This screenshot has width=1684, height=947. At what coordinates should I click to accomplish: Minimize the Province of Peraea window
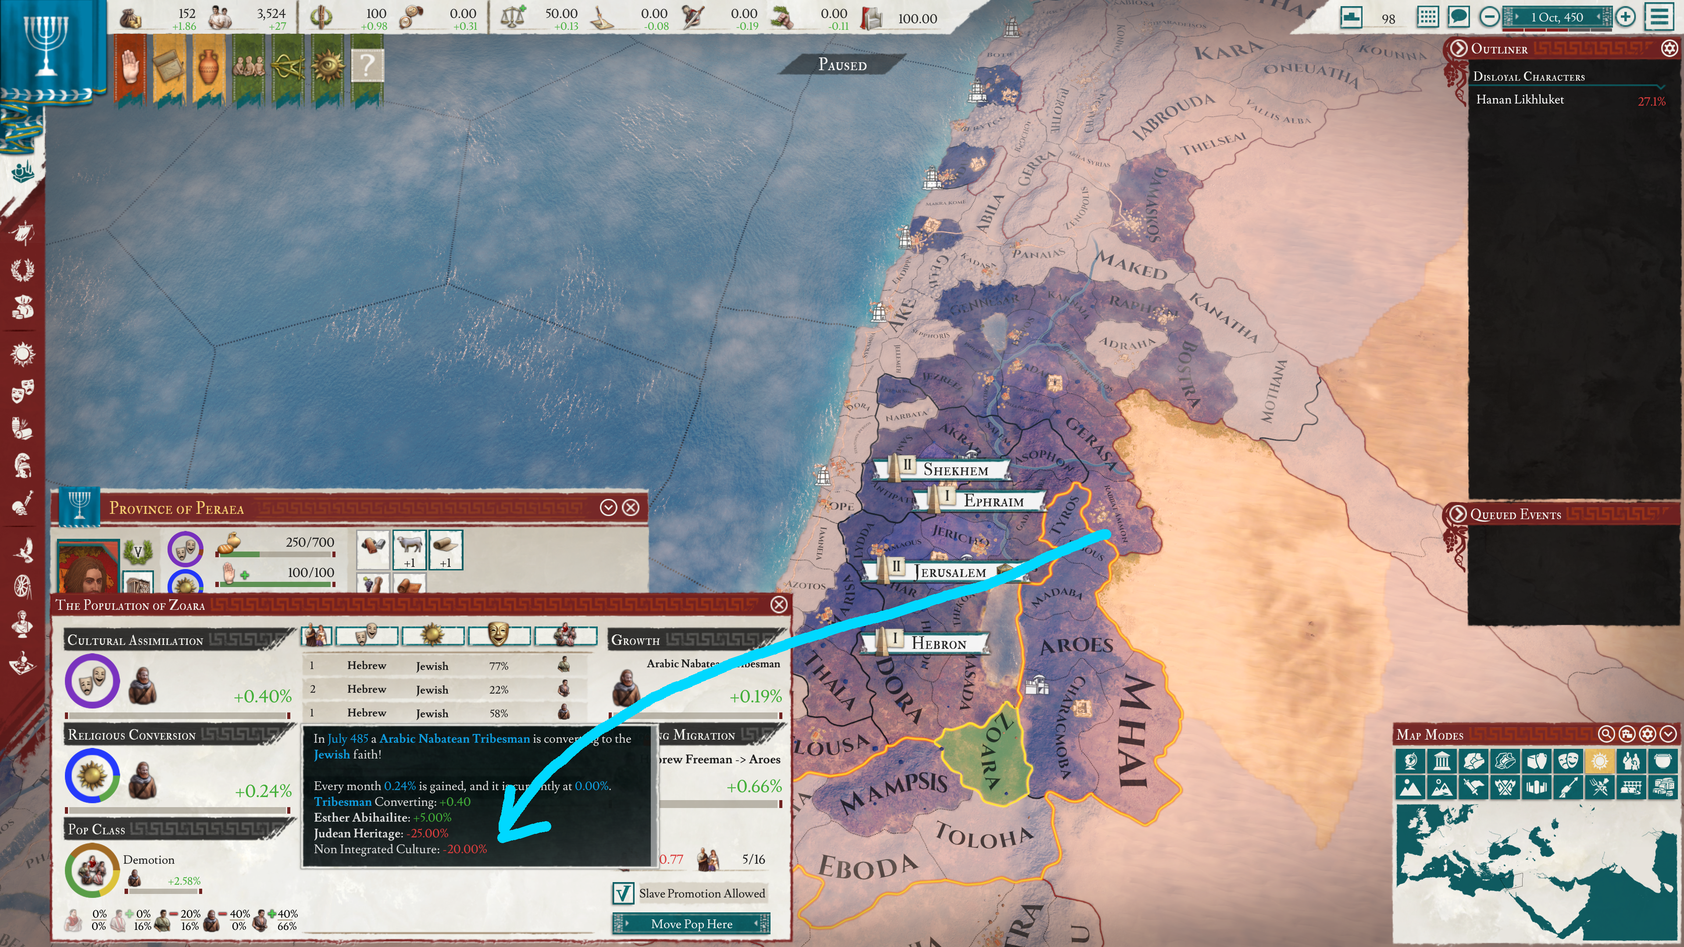tap(608, 508)
